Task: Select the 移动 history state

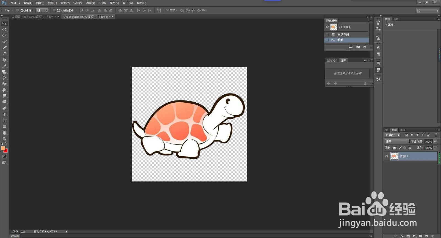Action: pos(347,40)
